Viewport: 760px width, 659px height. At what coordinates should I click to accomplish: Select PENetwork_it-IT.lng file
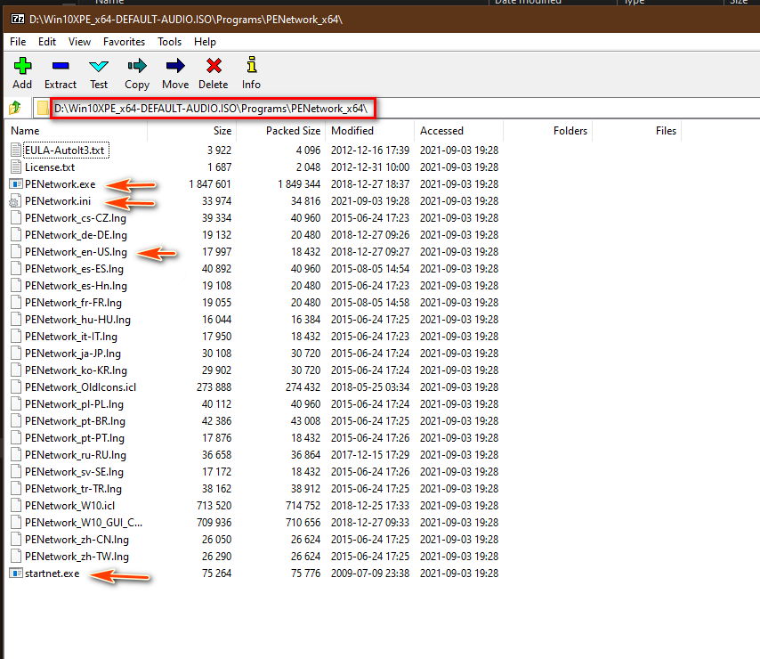coord(71,337)
